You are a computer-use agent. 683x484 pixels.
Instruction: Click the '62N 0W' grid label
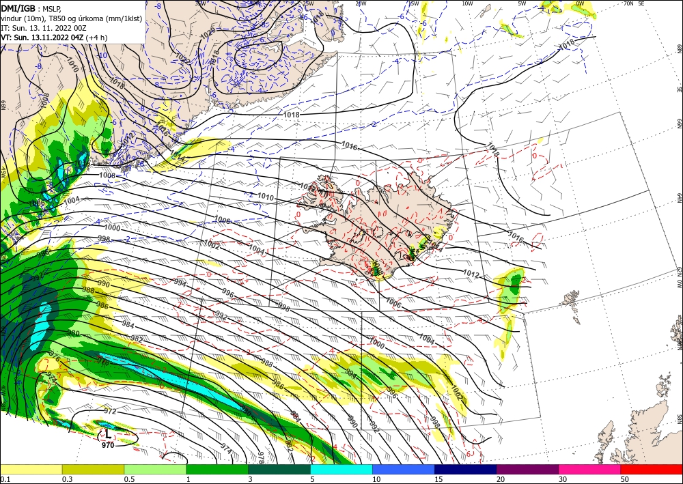point(679,278)
